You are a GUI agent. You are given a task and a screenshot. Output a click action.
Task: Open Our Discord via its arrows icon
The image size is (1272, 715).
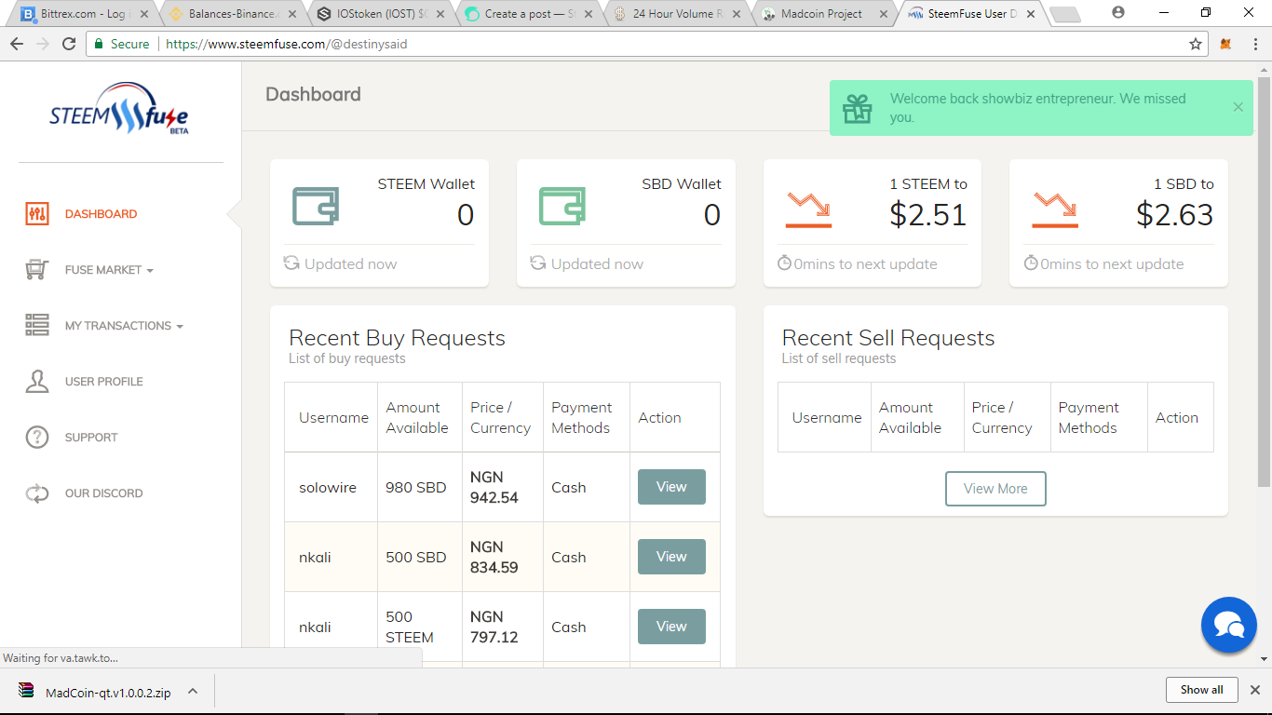click(x=37, y=493)
